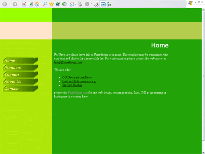
Task: Follow the CGI Program Installation link
Action: [x=77, y=77]
